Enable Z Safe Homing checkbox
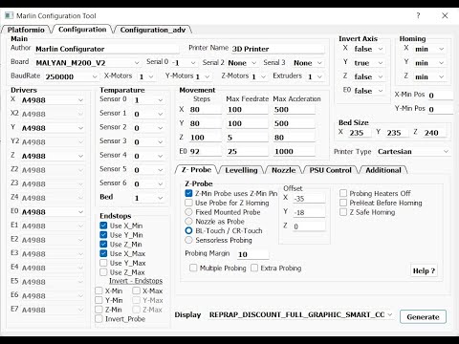This screenshot has height=344, width=459. click(x=343, y=212)
